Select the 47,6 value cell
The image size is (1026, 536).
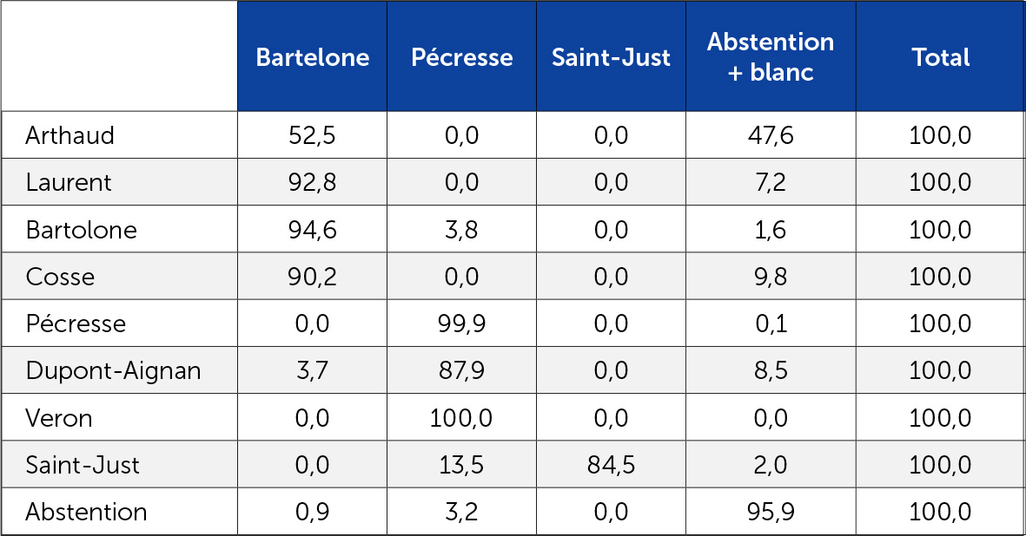coord(770,135)
